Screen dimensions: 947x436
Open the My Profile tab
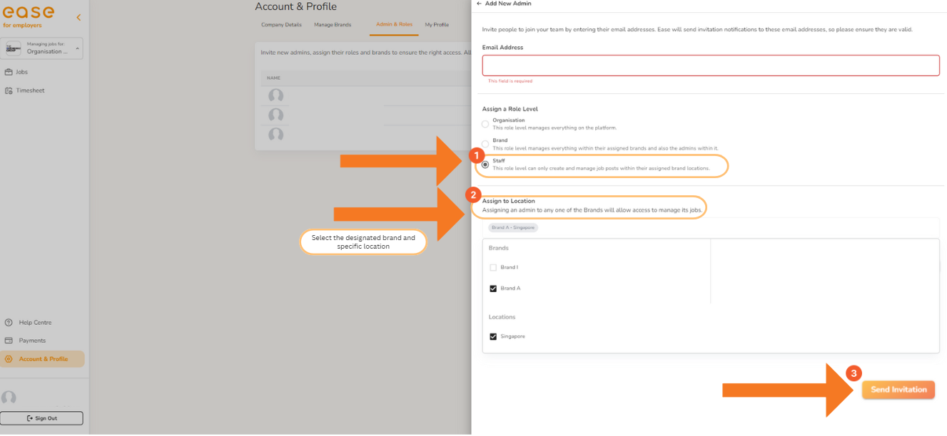tap(437, 25)
